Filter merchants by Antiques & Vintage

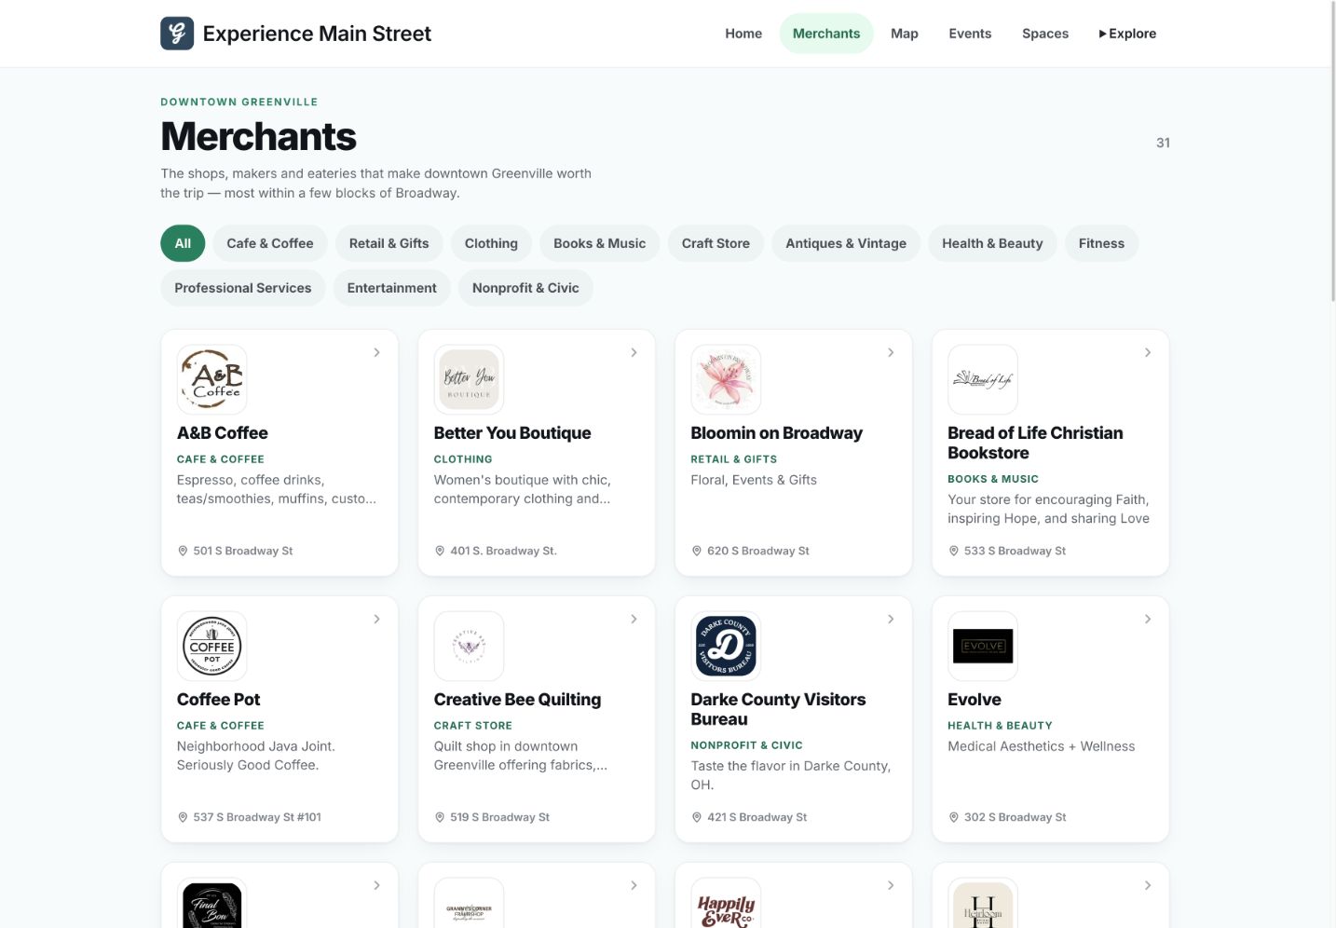[x=846, y=243]
